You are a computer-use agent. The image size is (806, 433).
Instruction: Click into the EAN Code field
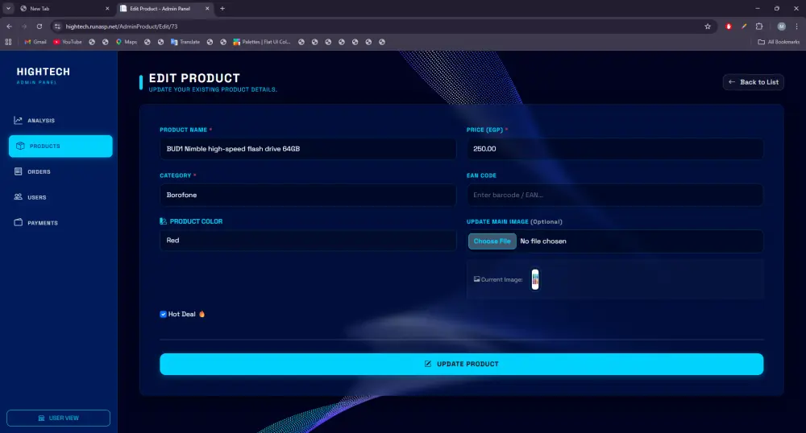(615, 195)
